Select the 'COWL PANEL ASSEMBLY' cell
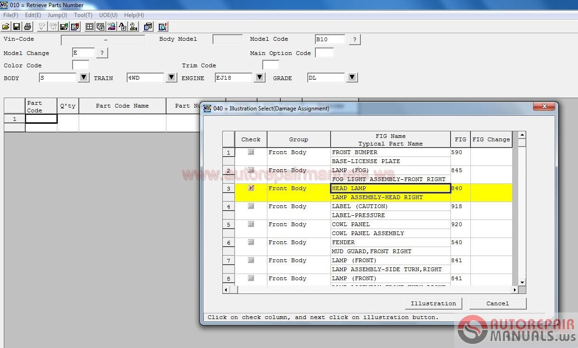 (x=390, y=233)
